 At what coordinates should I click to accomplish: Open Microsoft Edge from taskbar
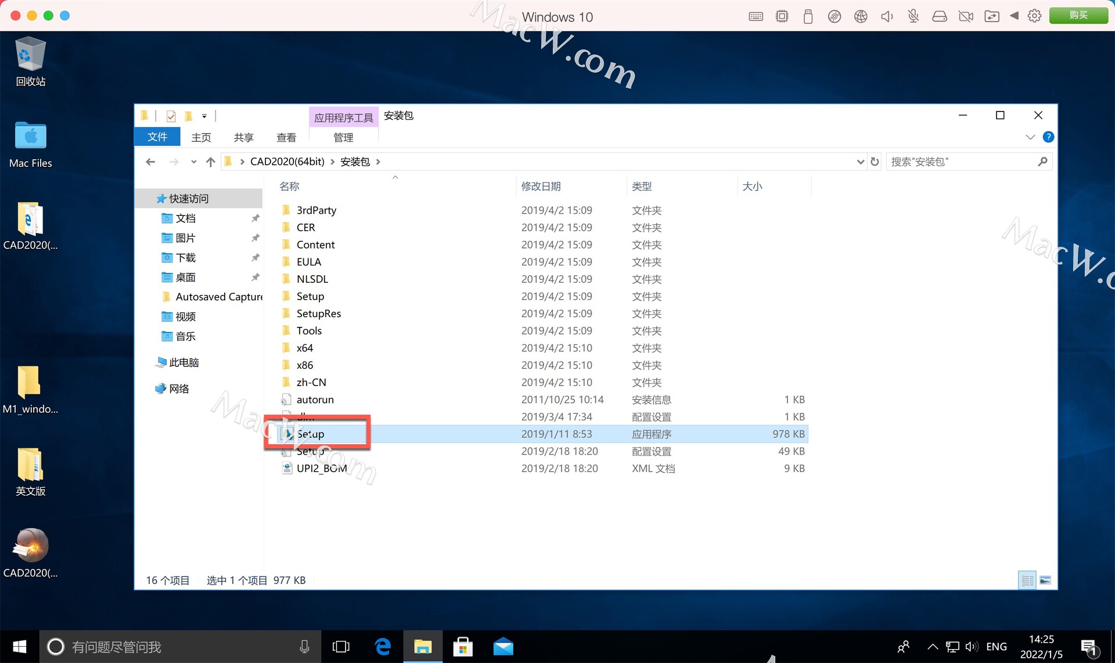(x=383, y=647)
